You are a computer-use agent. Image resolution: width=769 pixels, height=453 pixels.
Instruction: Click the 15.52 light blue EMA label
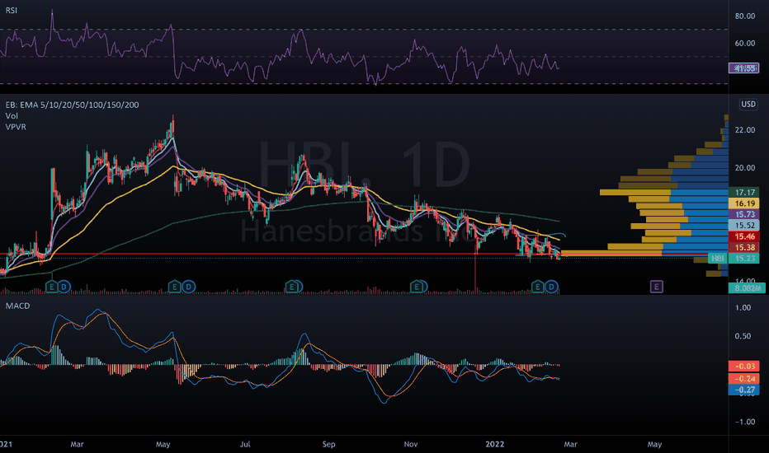pyautogui.click(x=744, y=226)
